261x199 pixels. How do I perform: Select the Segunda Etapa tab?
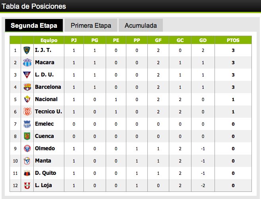34,26
